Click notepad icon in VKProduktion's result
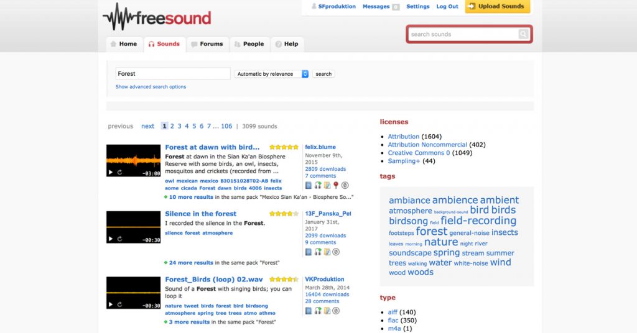Image resolution: width=637 pixels, height=333 pixels. [327, 311]
